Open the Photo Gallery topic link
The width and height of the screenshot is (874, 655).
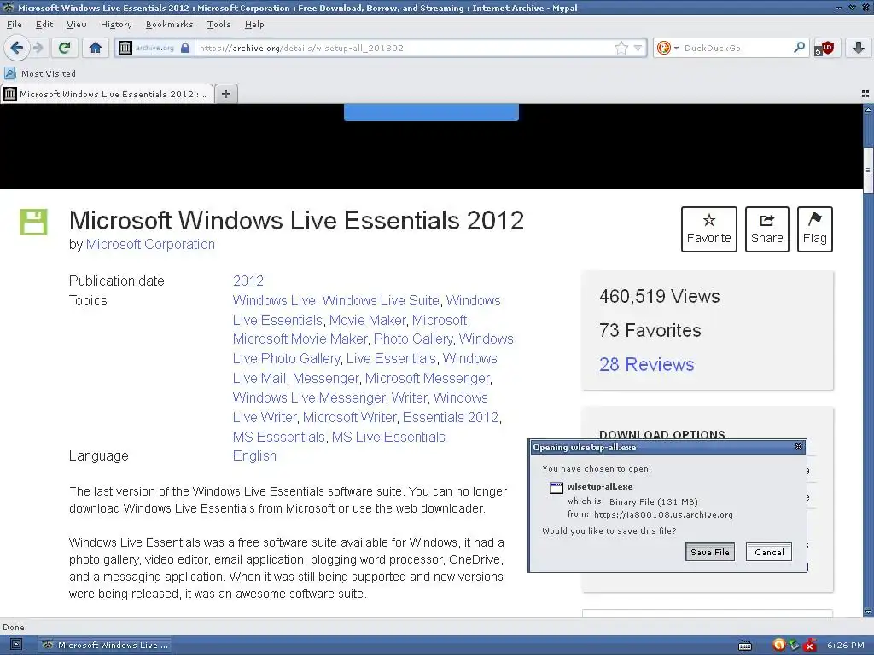point(413,339)
